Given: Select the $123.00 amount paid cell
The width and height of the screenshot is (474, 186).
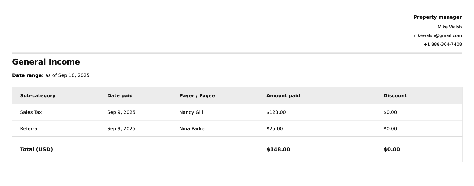Looking at the screenshot, I should [276, 112].
